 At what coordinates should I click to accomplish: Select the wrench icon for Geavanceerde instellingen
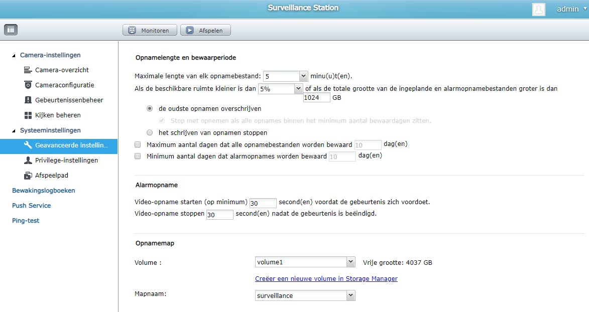tap(29, 145)
